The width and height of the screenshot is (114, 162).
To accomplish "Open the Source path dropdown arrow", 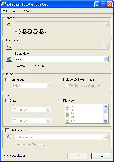I will pyautogui.click(x=106, y=24).
